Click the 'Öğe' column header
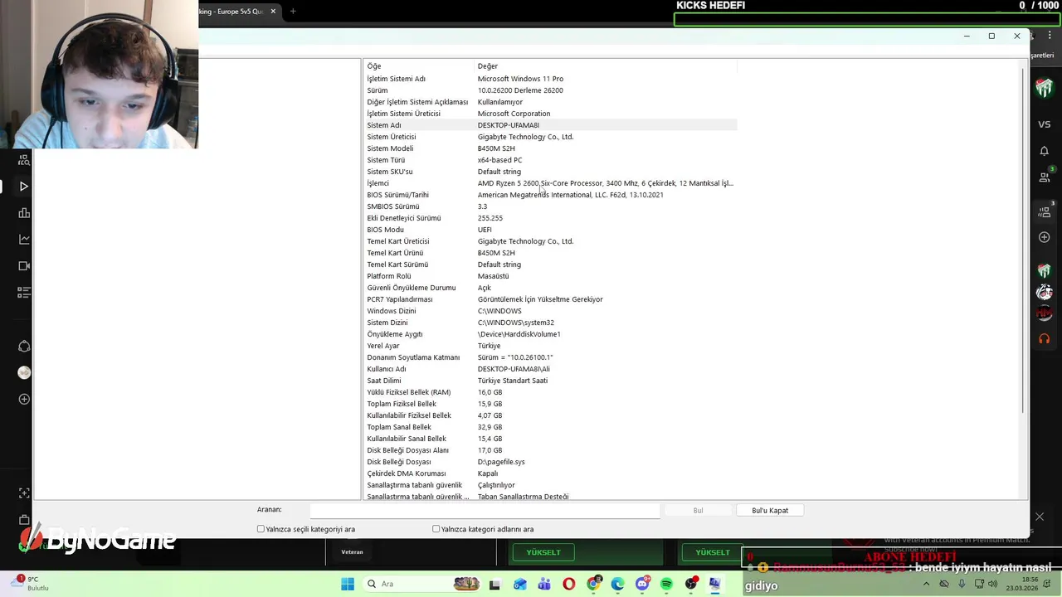 [419, 66]
